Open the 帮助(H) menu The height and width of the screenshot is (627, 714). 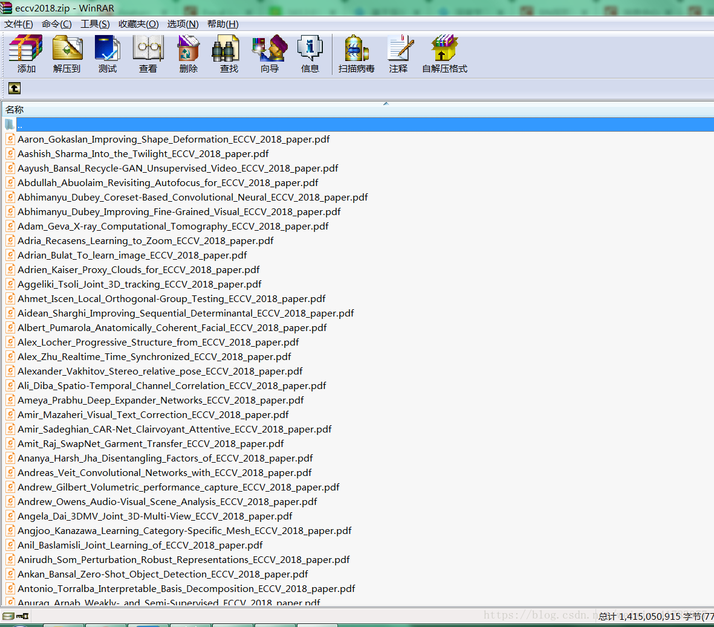[222, 24]
